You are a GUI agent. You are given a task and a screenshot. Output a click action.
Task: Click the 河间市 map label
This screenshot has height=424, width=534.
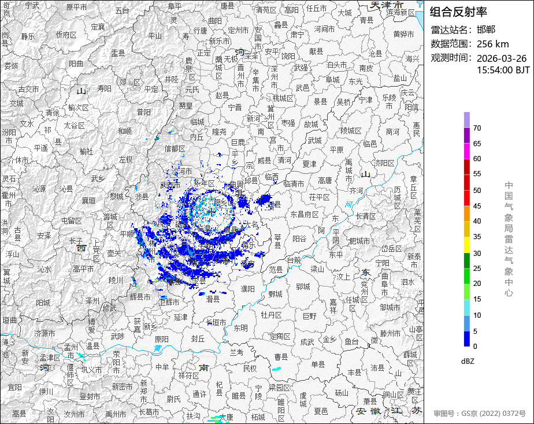point(324,29)
